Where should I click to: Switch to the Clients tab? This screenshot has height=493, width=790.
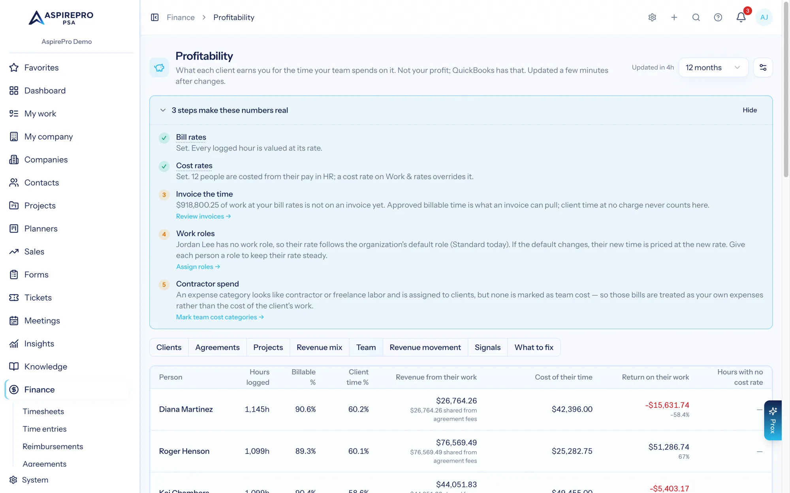click(x=169, y=347)
